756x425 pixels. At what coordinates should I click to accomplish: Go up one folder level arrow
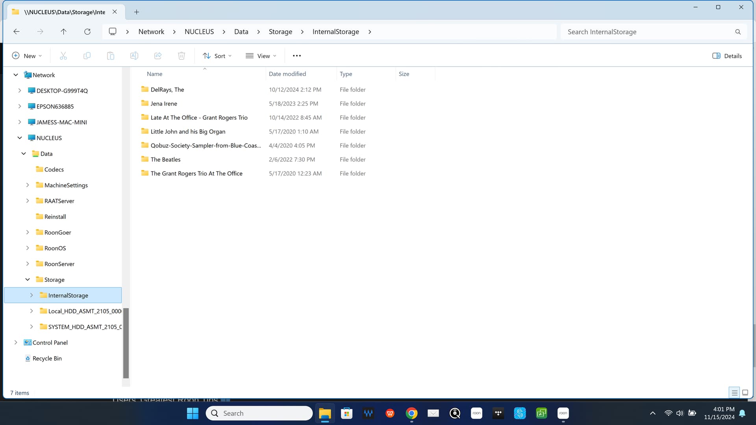pyautogui.click(x=63, y=31)
